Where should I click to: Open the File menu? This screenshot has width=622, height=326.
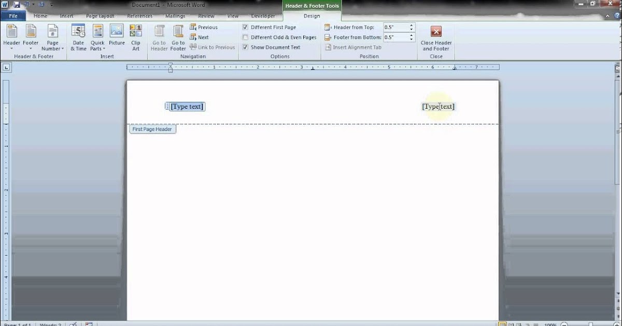point(13,16)
